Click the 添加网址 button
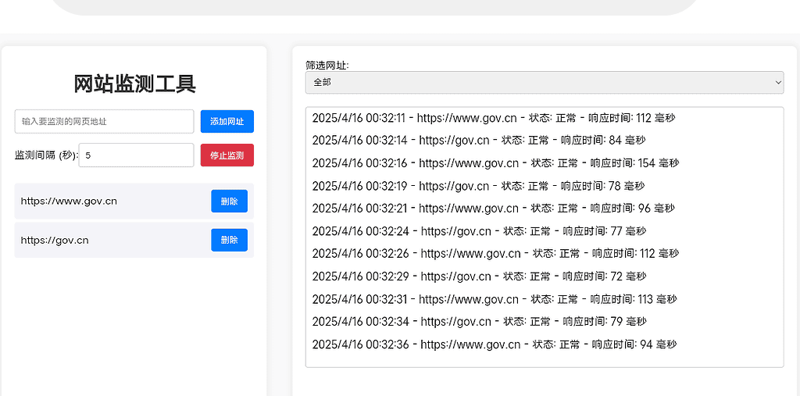 point(227,121)
